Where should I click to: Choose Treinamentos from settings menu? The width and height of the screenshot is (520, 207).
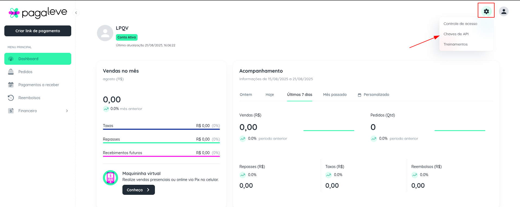pyautogui.click(x=455, y=44)
